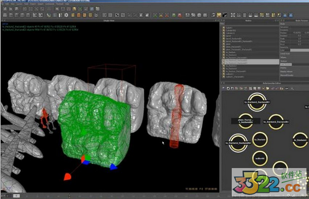Select the walker01 node in Relationship Editor
This screenshot has height=199, width=309.
[260, 158]
